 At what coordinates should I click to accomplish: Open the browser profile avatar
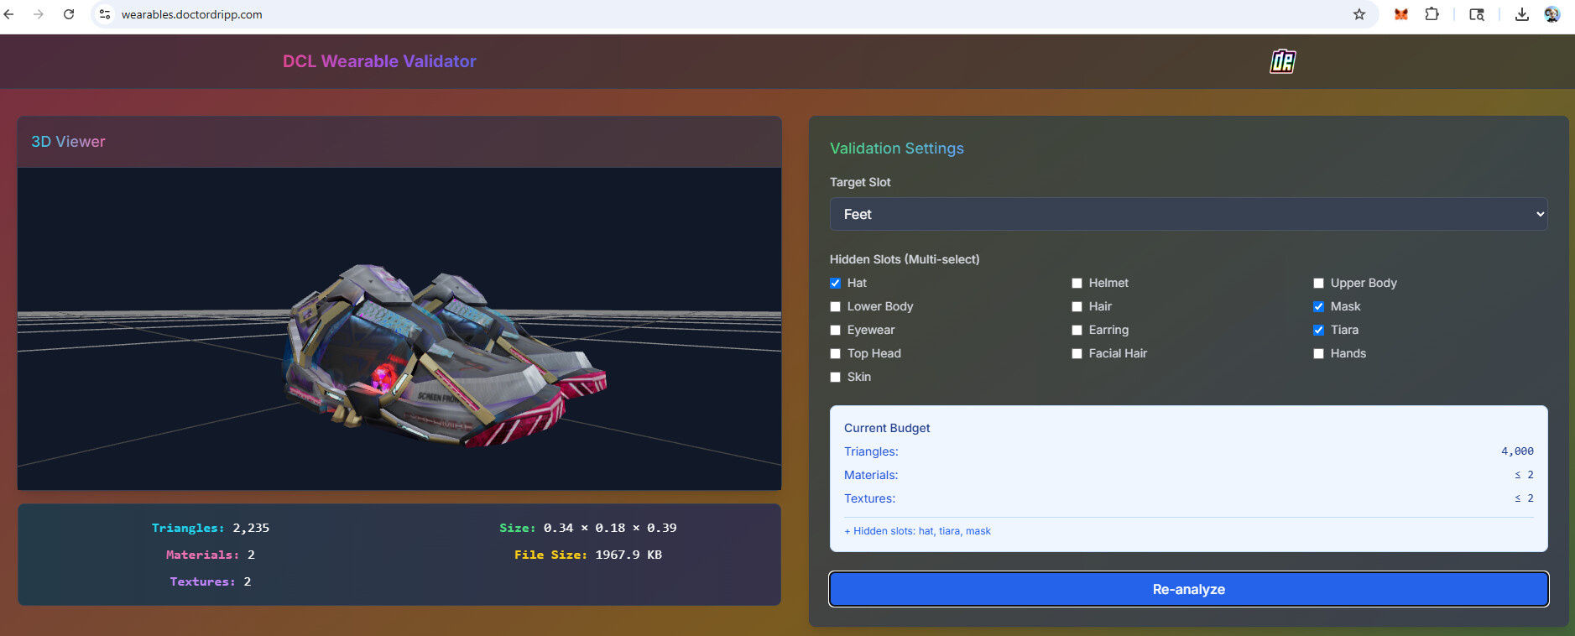click(1552, 14)
